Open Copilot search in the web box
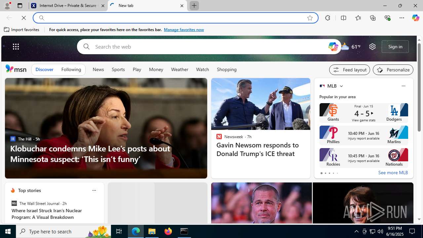The image size is (423, 238). [x=333, y=47]
